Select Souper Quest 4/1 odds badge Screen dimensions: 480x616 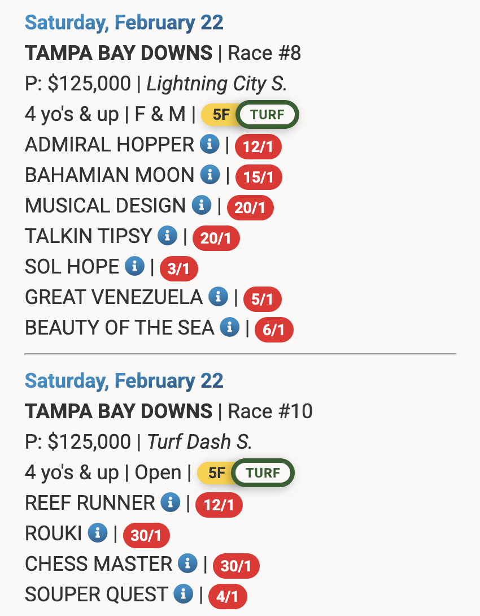pyautogui.click(x=228, y=597)
